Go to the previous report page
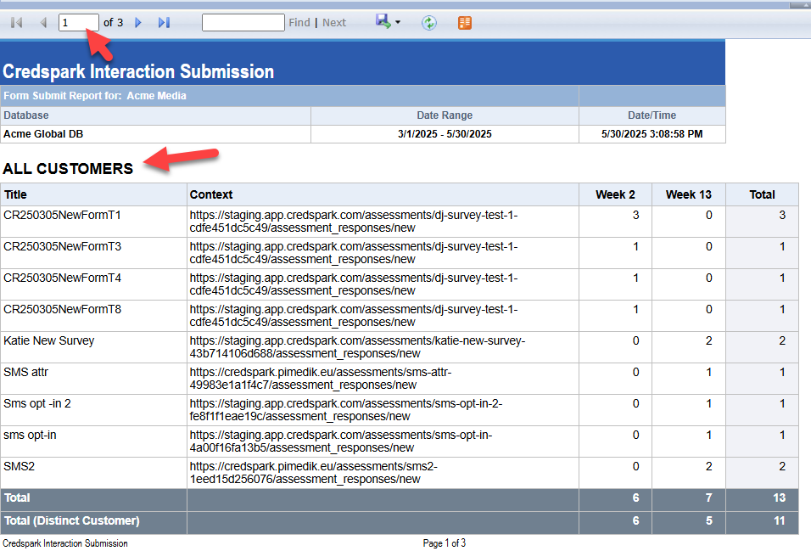 pyautogui.click(x=42, y=23)
